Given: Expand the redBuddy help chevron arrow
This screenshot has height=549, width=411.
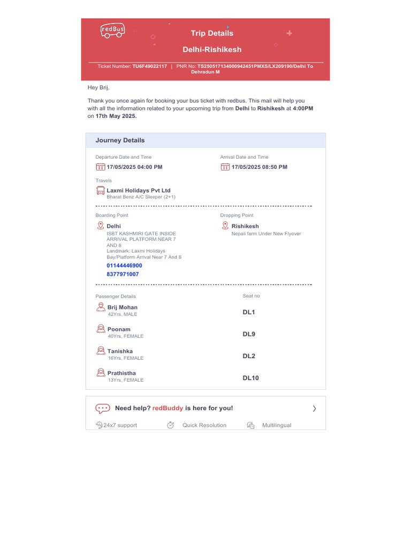Looking at the screenshot, I should [x=314, y=409].
